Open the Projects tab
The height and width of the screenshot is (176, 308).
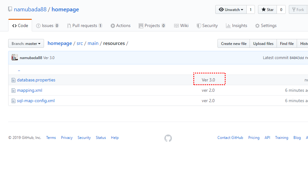[152, 25]
